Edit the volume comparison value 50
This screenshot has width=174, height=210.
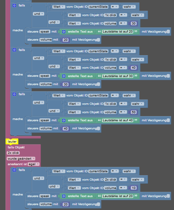134,112
